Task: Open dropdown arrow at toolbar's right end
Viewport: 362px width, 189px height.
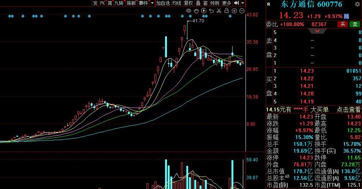Action: click(x=242, y=3)
